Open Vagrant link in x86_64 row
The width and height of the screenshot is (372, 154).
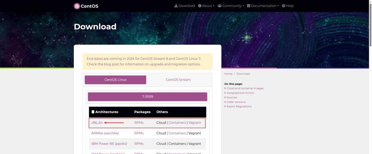click(x=195, y=123)
